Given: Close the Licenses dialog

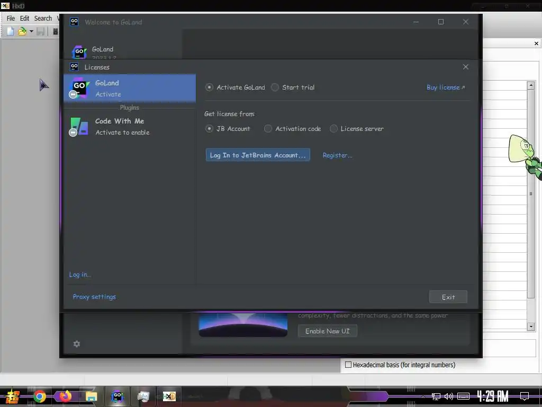Looking at the screenshot, I should (466, 67).
